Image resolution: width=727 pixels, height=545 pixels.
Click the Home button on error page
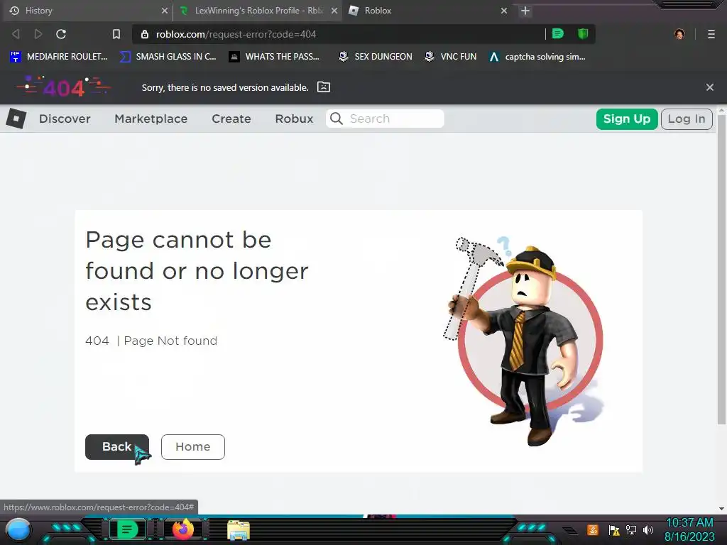coord(193,447)
